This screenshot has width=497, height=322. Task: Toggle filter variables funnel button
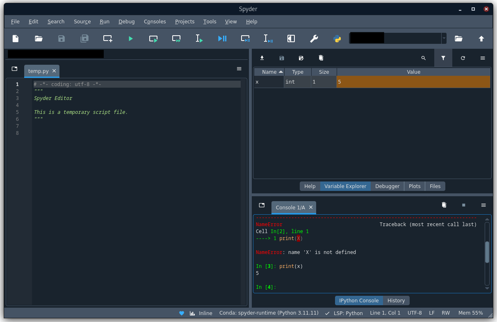(x=443, y=58)
